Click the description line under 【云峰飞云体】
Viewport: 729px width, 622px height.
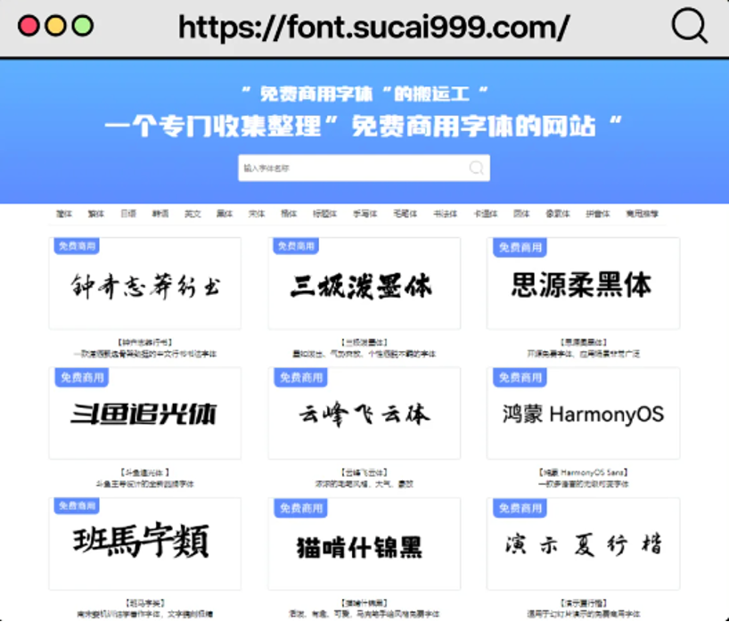click(364, 484)
